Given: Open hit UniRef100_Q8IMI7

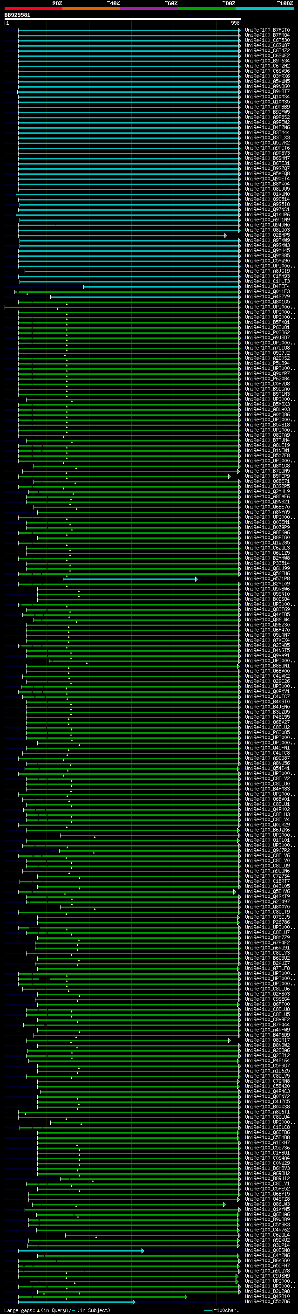Looking at the screenshot, I should 267,1040.
